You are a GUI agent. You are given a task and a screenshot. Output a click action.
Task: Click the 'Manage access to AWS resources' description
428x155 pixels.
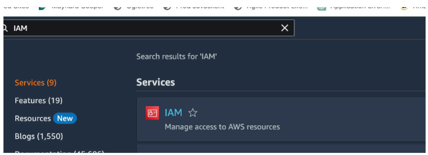[x=222, y=127]
